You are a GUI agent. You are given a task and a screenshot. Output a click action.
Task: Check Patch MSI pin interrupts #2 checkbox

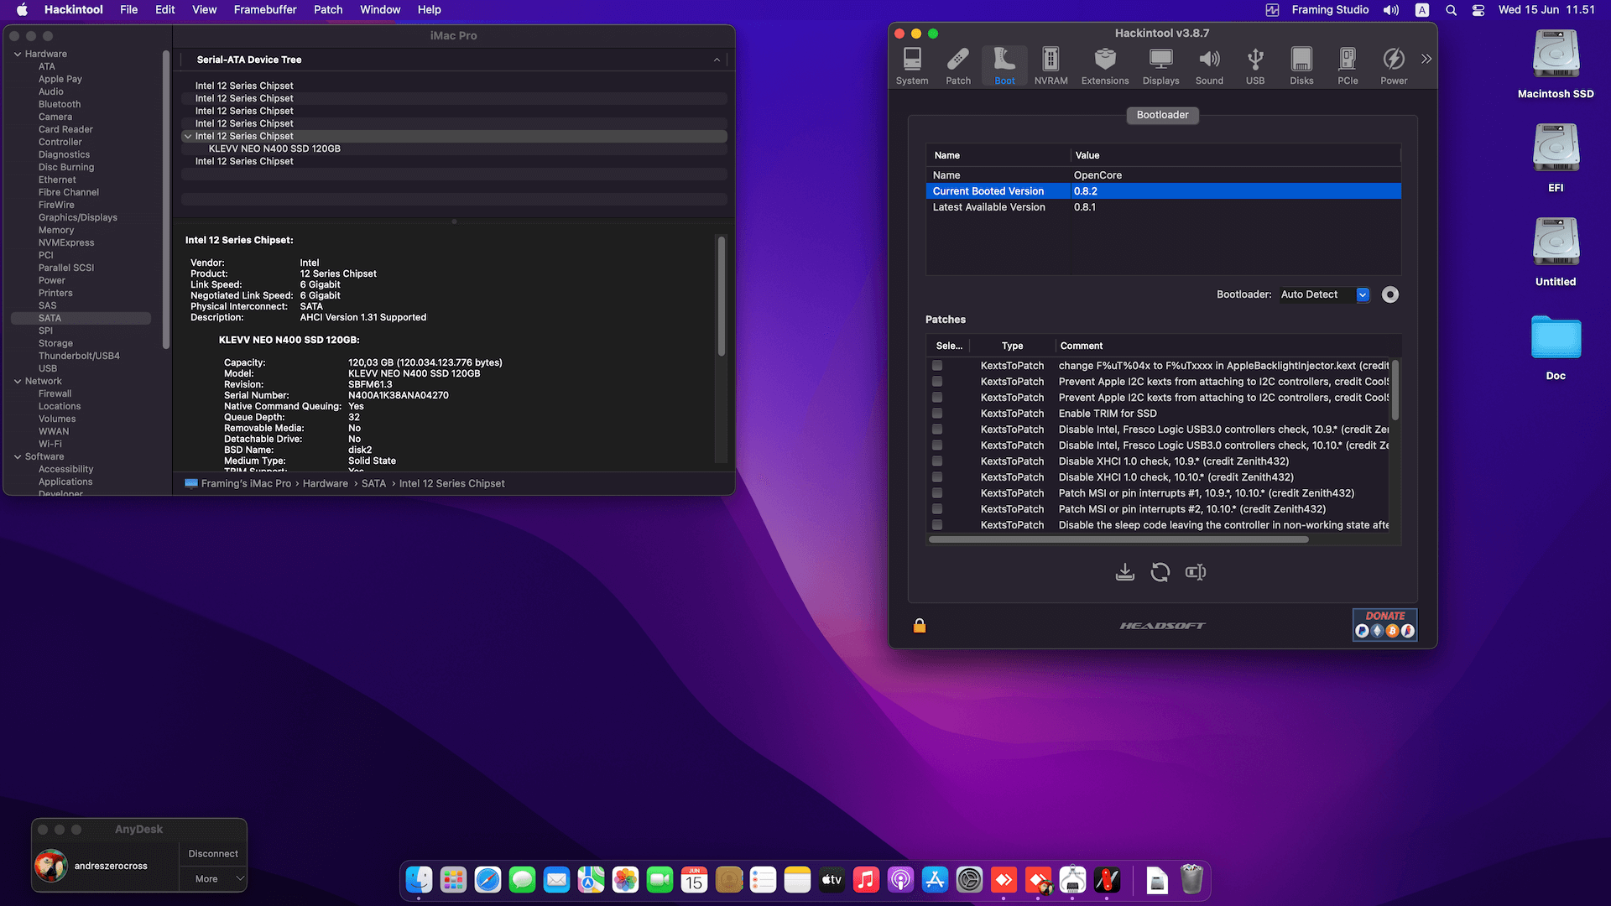point(937,509)
